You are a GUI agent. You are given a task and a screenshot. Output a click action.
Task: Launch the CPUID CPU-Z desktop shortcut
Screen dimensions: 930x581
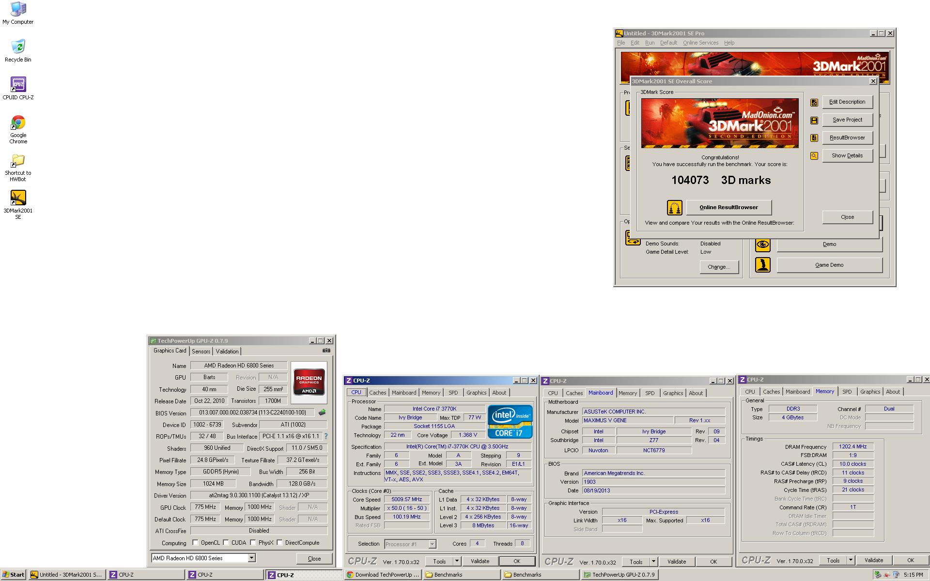(18, 89)
